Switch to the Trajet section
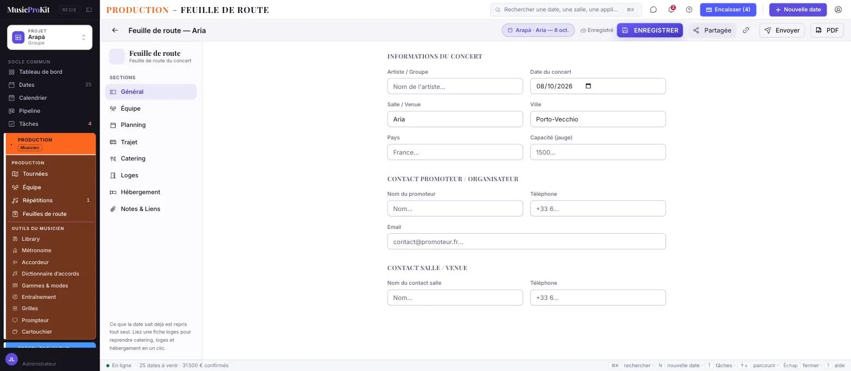851x371 pixels. click(x=151, y=142)
